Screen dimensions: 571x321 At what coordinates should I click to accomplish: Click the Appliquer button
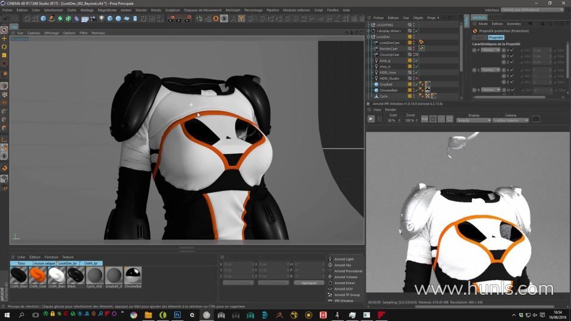(x=309, y=283)
